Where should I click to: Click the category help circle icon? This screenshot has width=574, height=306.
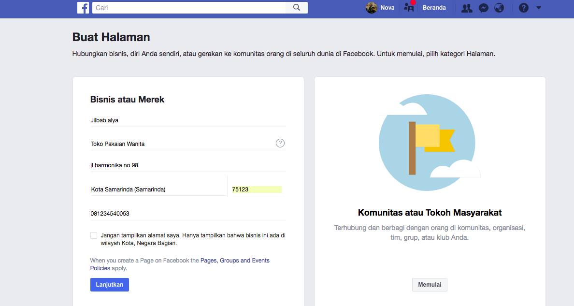(280, 143)
